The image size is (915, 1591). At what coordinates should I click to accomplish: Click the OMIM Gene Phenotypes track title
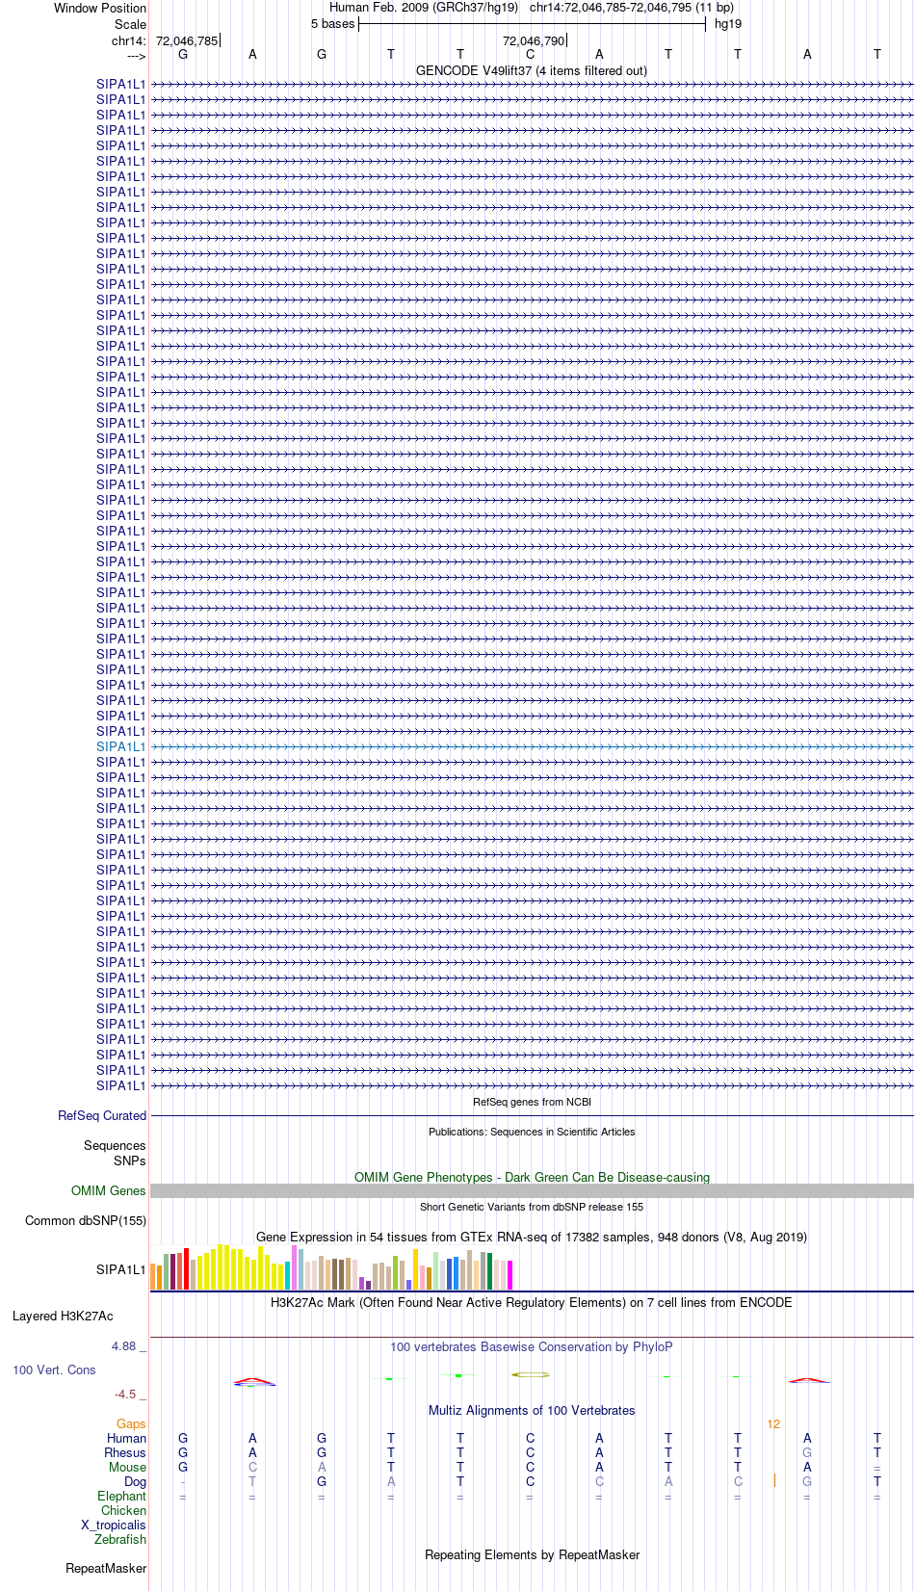532,1177
